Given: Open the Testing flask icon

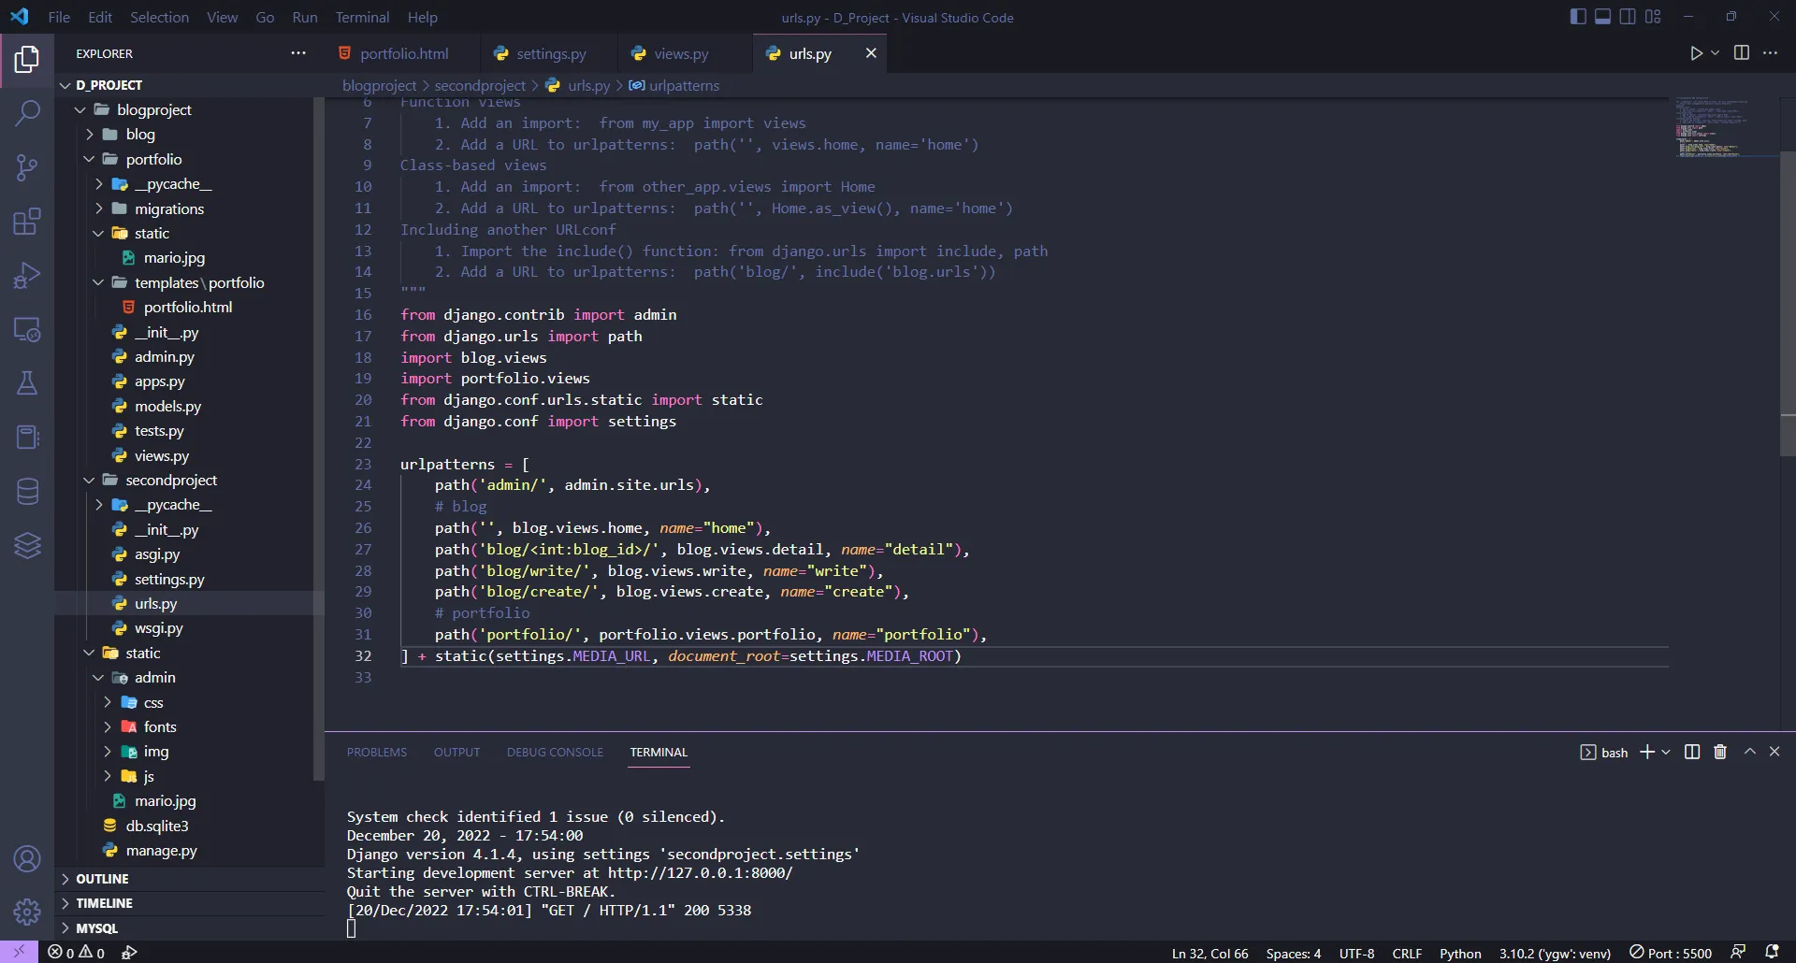Looking at the screenshot, I should click(27, 383).
